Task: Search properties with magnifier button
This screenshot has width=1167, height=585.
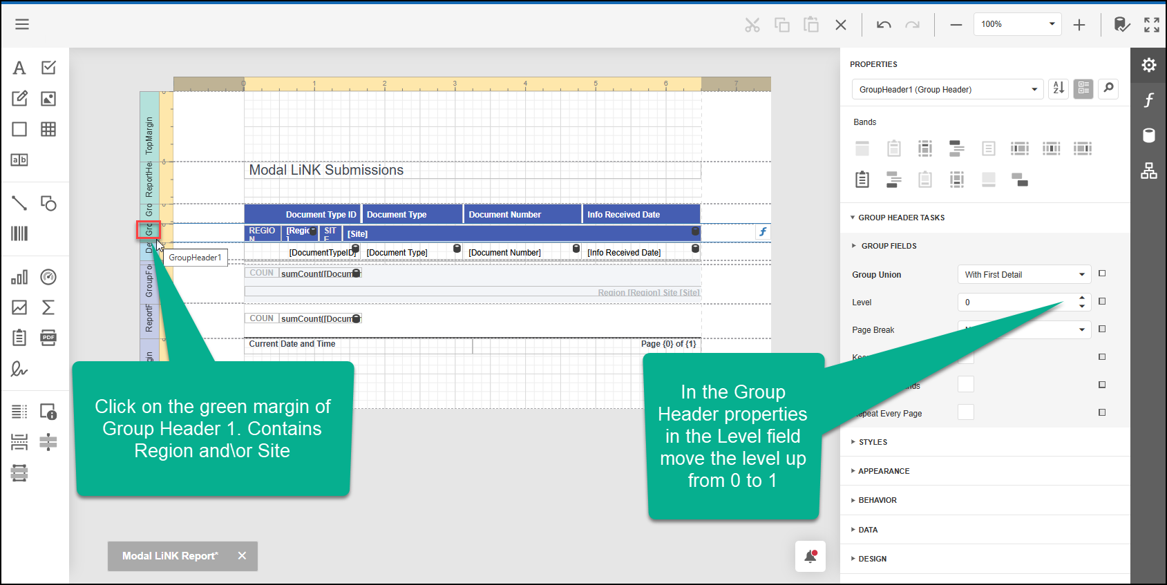Action: tap(1108, 88)
